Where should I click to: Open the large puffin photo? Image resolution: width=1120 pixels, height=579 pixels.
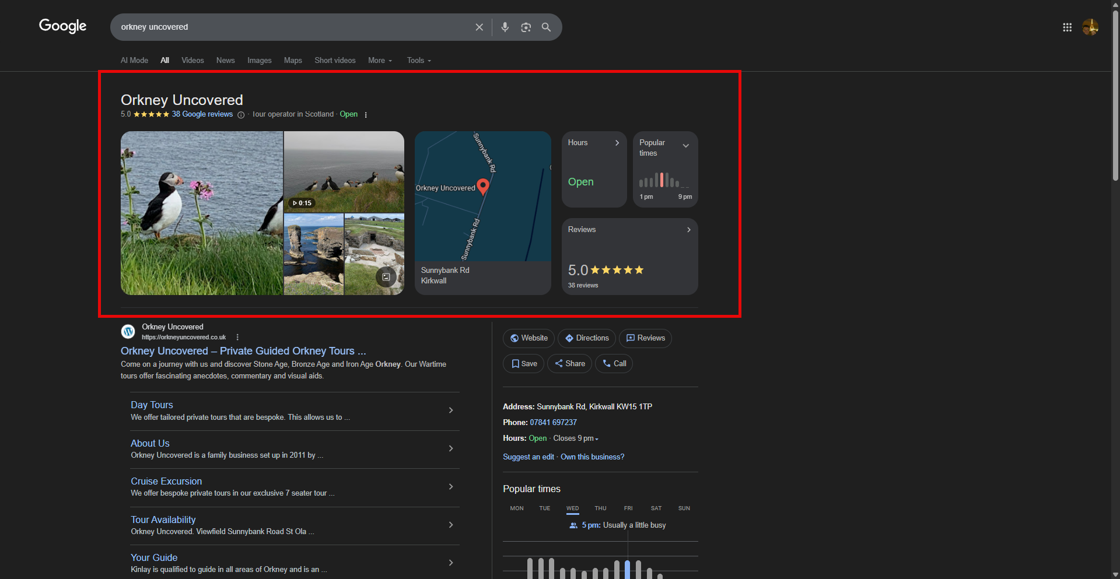[202, 213]
